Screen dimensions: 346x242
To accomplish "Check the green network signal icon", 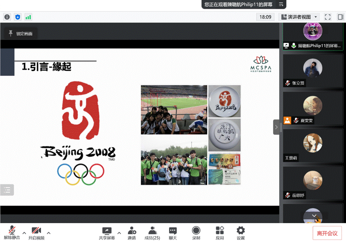I will tap(28, 17).
